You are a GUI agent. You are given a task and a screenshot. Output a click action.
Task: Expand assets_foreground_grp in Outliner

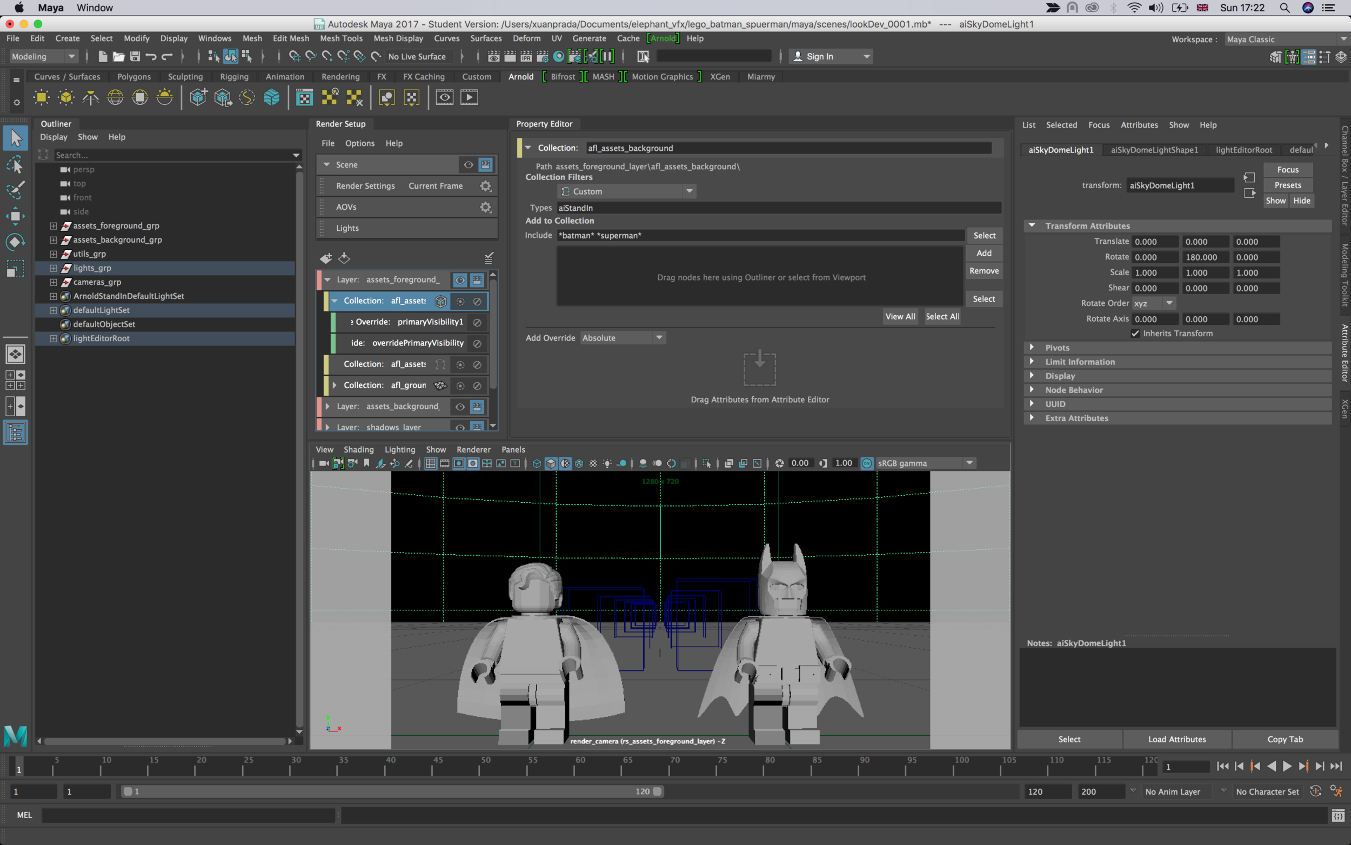[x=53, y=226]
